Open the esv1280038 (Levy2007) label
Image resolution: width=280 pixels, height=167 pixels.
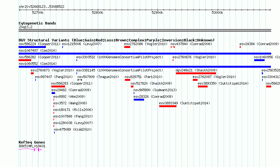pos(73,123)
